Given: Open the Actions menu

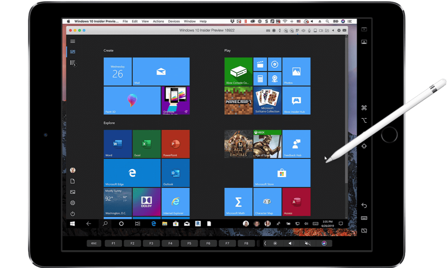Looking at the screenshot, I should [158, 21].
